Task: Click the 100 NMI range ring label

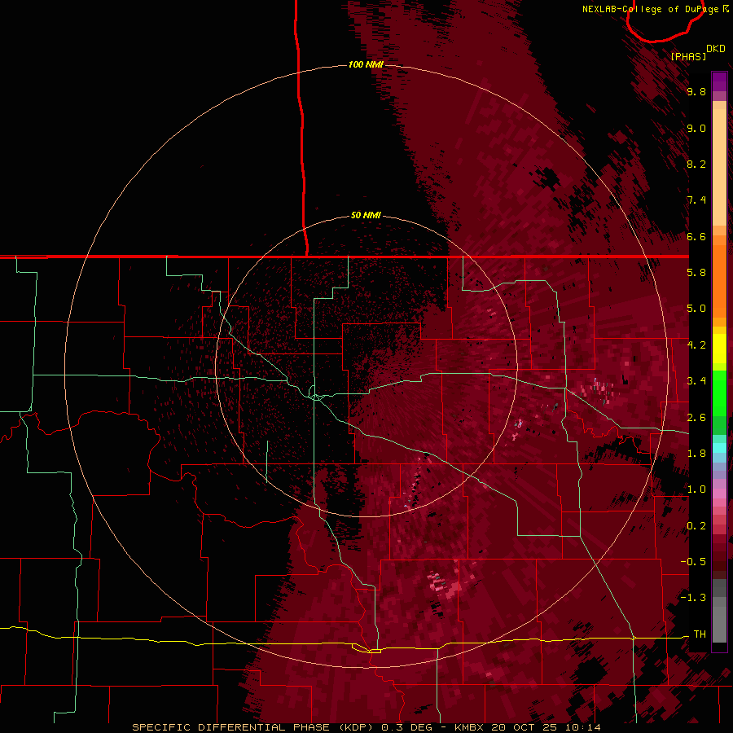Action: pyautogui.click(x=366, y=64)
